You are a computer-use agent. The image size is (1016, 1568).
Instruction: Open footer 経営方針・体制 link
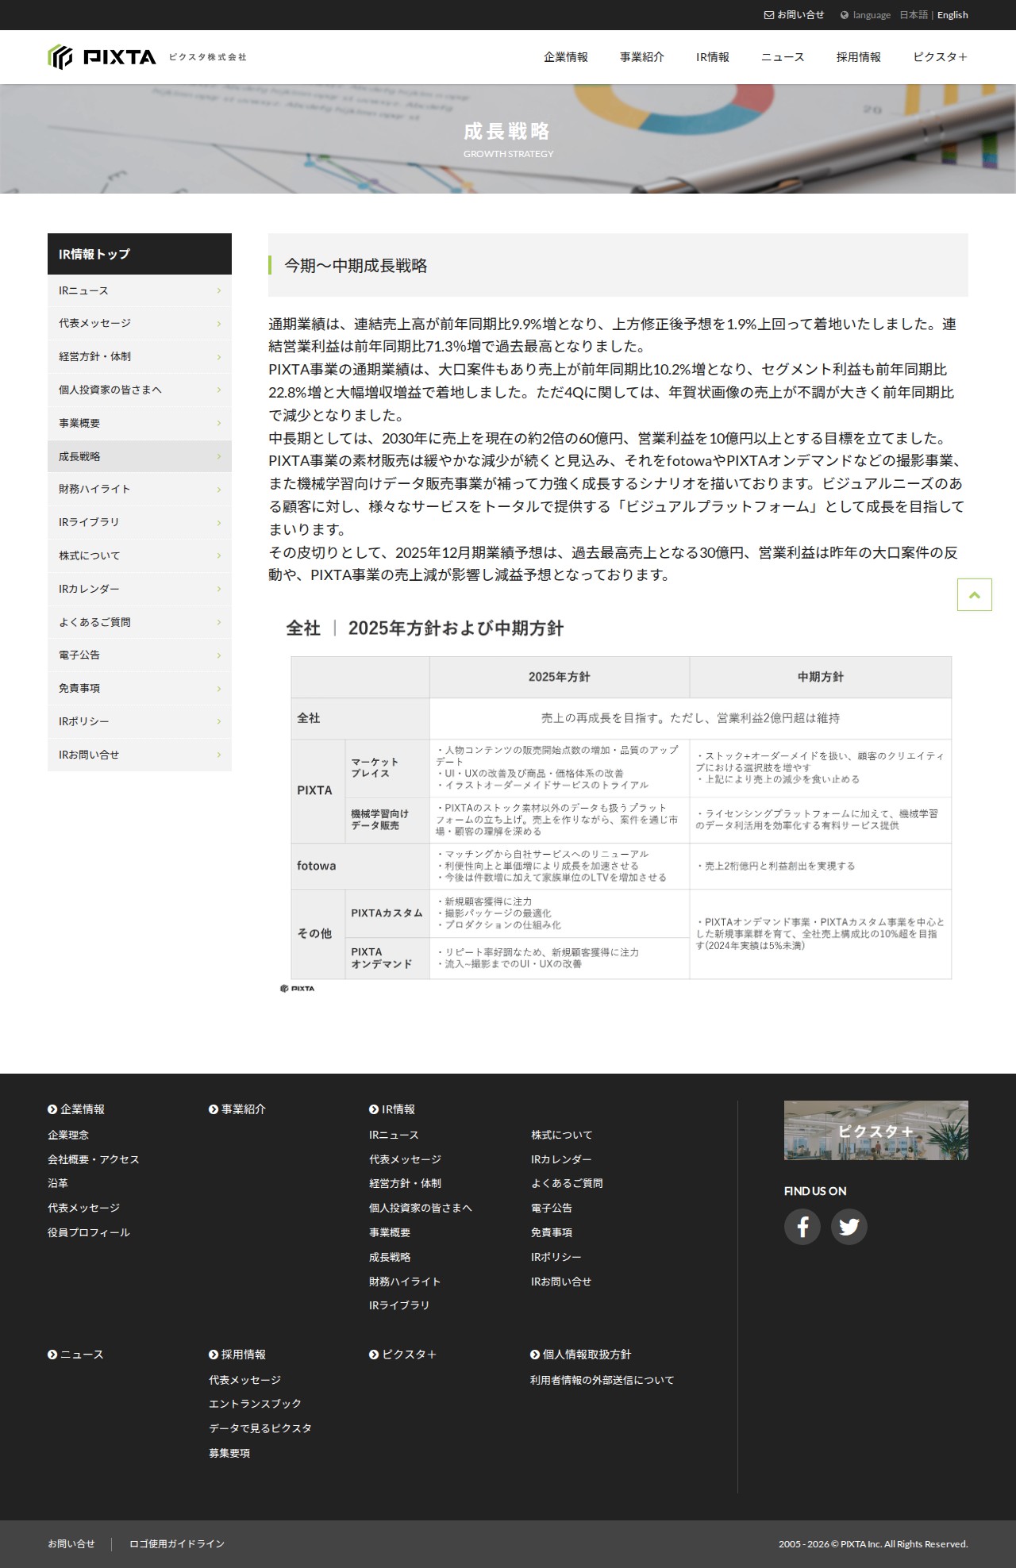(405, 1184)
